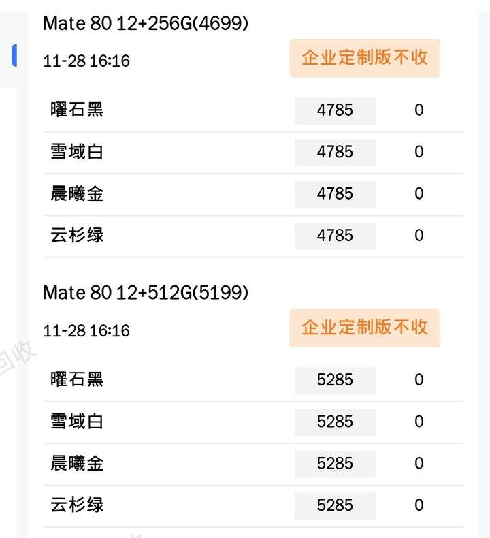Click the 5285 price field for 512G 晨曦金

(335, 464)
